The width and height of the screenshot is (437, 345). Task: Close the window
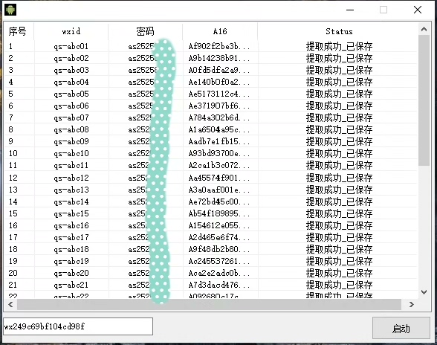(x=418, y=10)
